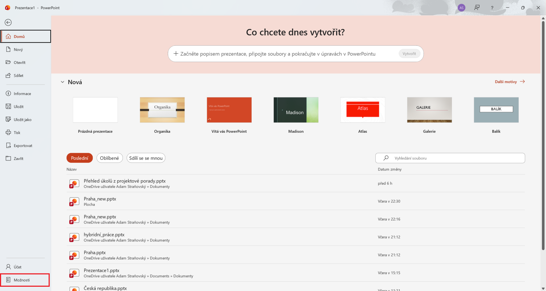The height and width of the screenshot is (291, 546).
Task: Select Nový in the sidebar
Action: pos(26,49)
